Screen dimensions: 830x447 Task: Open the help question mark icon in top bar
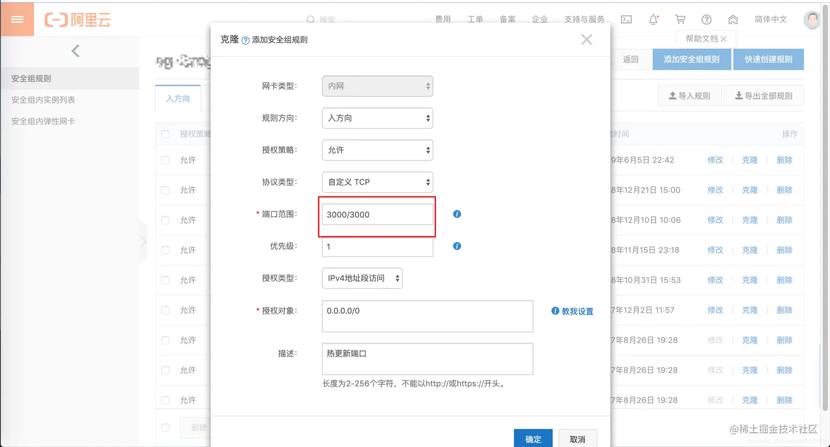tap(706, 20)
